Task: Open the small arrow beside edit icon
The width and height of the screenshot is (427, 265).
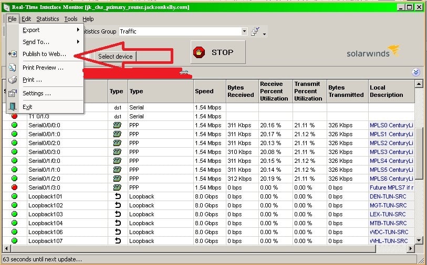Action: pyautogui.click(x=264, y=34)
